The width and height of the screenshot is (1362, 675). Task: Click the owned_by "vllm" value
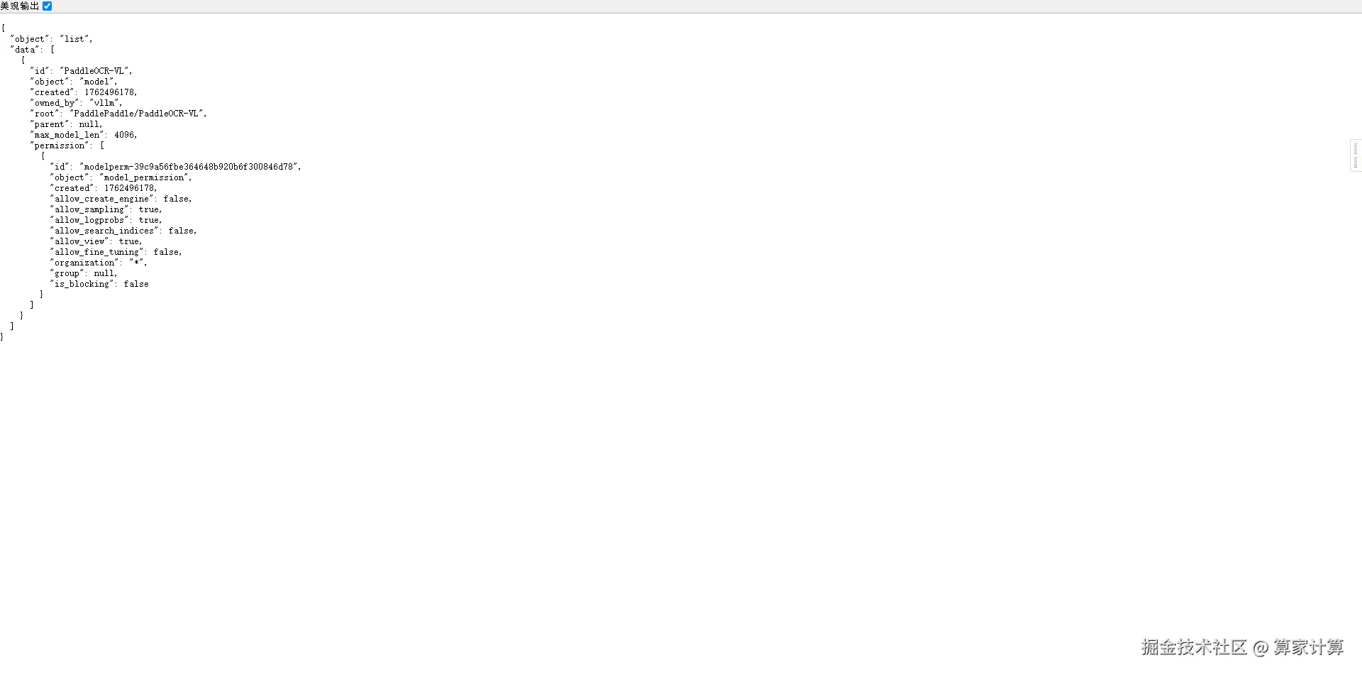pyautogui.click(x=104, y=103)
